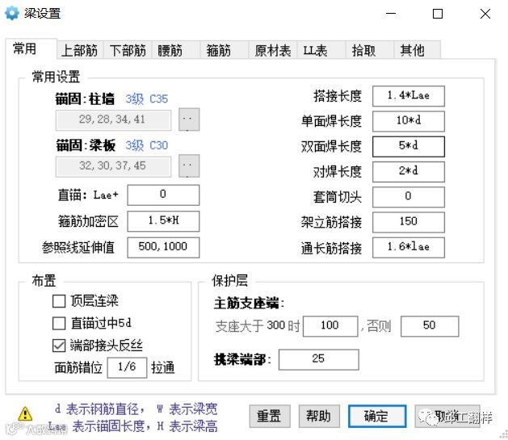Open the 锚固:柱墙 values selector button
Screen dimensions: 508x440
[x=189, y=119]
